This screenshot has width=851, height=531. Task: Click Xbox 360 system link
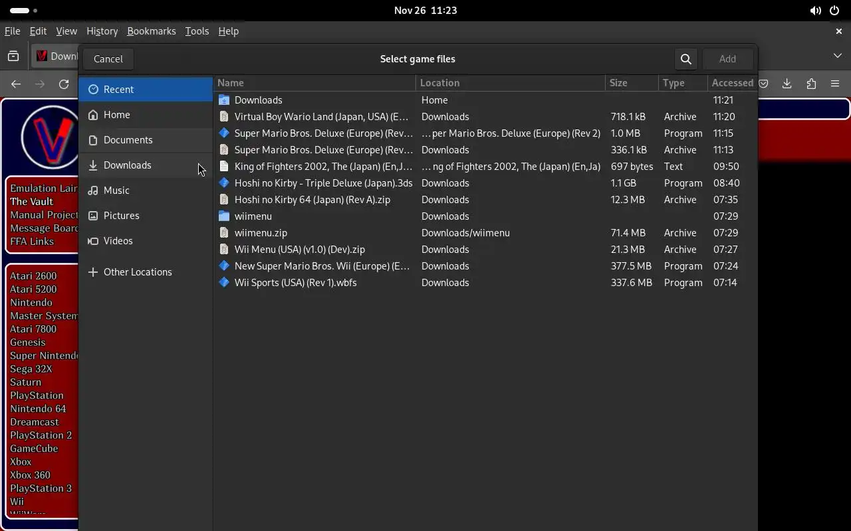30,475
